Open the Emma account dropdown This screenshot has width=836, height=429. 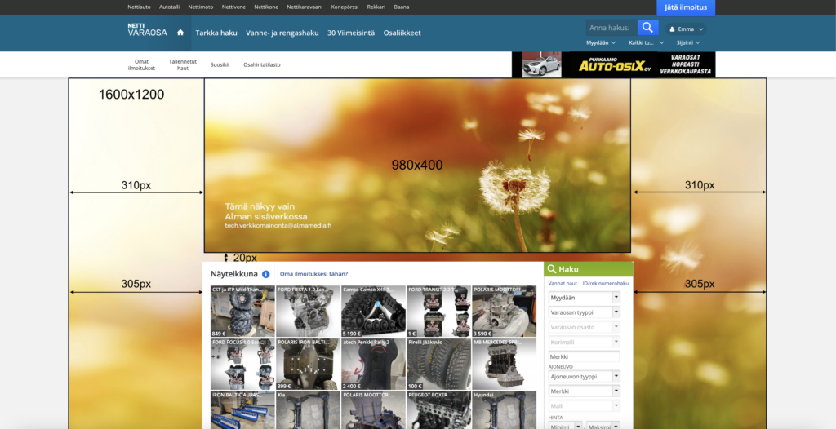pyautogui.click(x=686, y=29)
